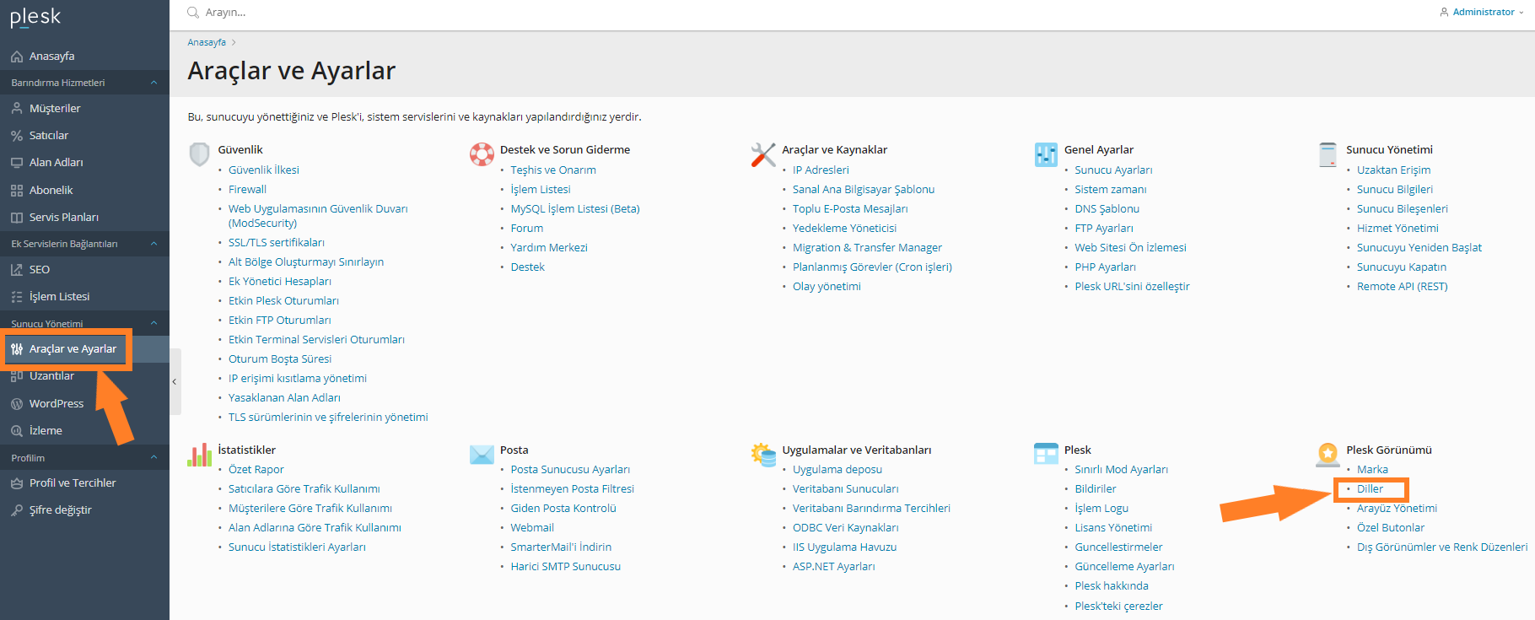Click the search magnifier icon

point(193,13)
